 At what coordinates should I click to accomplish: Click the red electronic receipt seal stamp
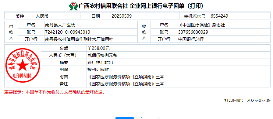point(23,66)
